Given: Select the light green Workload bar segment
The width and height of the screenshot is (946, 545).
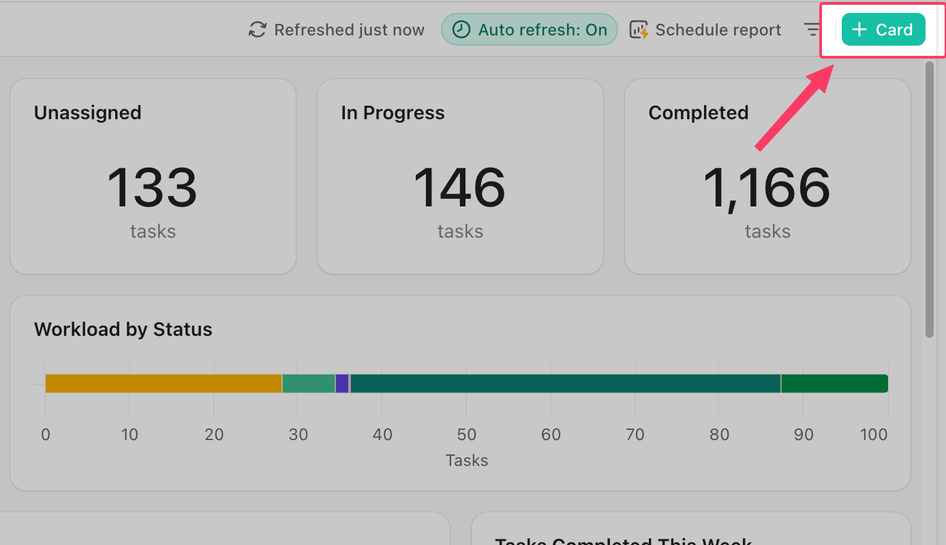Looking at the screenshot, I should (308, 384).
